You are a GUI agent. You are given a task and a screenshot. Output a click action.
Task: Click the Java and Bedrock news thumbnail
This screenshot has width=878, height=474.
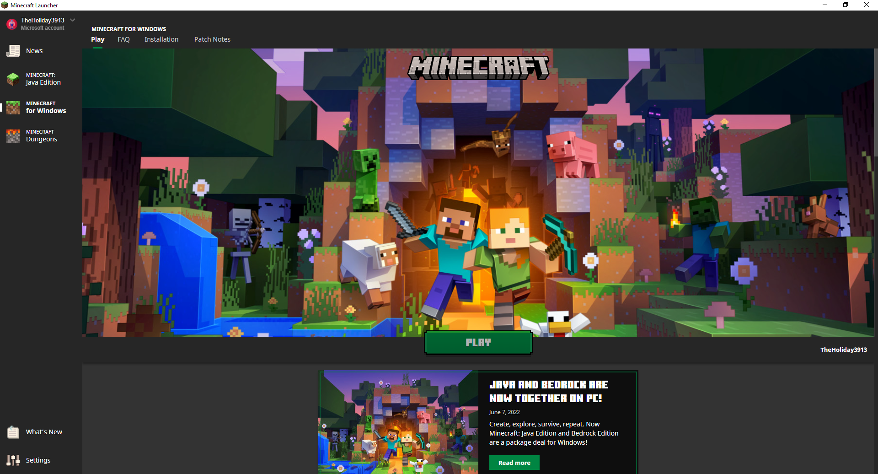click(399, 422)
